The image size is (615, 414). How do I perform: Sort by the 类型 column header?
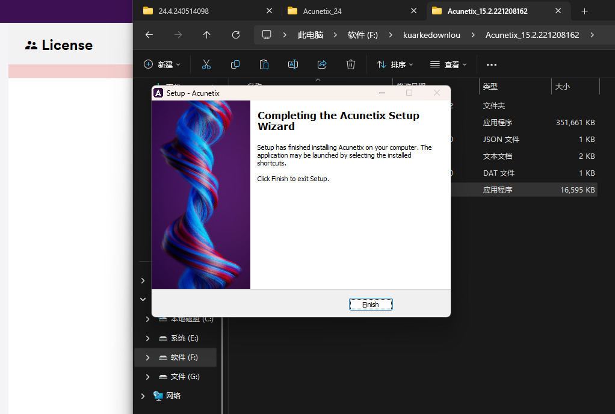pyautogui.click(x=515, y=86)
